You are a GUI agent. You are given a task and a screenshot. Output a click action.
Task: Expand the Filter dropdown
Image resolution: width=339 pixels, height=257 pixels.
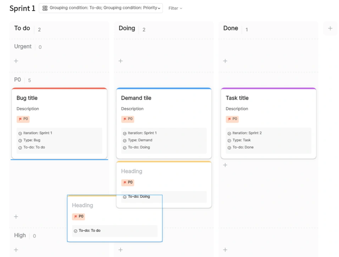pos(175,8)
